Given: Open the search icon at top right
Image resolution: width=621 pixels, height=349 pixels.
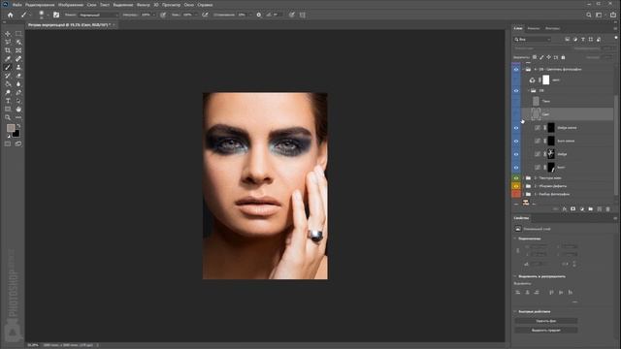Looking at the screenshot, I should (589, 16).
